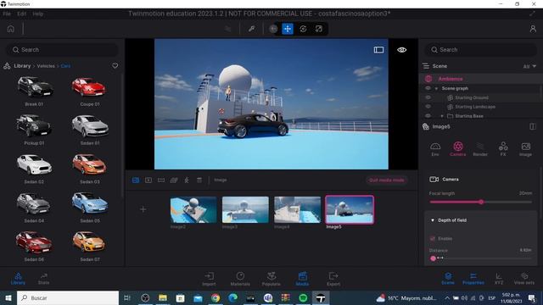Adjust the depth of field Distance slider

pos(433,258)
